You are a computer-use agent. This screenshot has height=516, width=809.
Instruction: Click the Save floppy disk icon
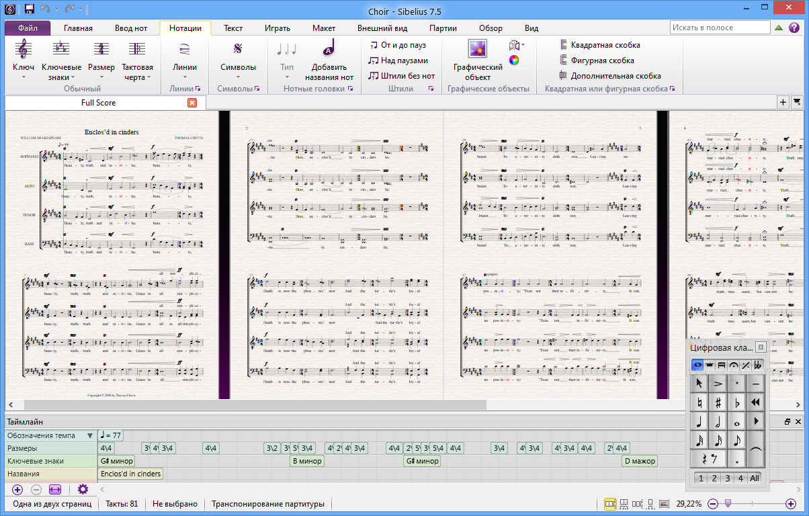coord(29,9)
